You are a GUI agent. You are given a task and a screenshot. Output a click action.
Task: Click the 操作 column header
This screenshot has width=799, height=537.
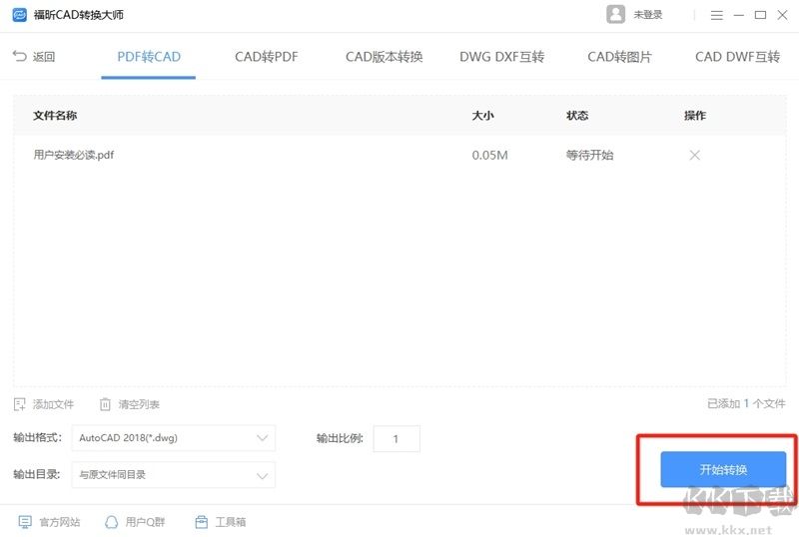[x=694, y=116]
